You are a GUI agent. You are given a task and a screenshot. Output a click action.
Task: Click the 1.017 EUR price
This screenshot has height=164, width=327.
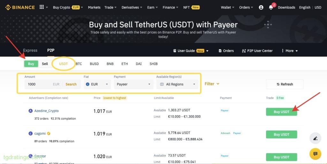coord(103,111)
